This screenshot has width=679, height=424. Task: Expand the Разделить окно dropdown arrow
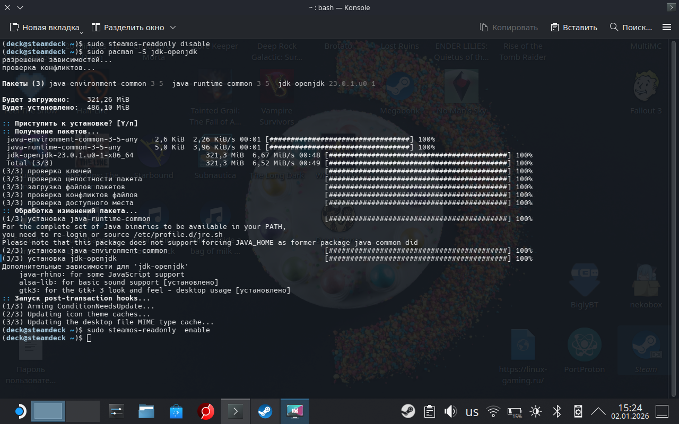coord(173,27)
